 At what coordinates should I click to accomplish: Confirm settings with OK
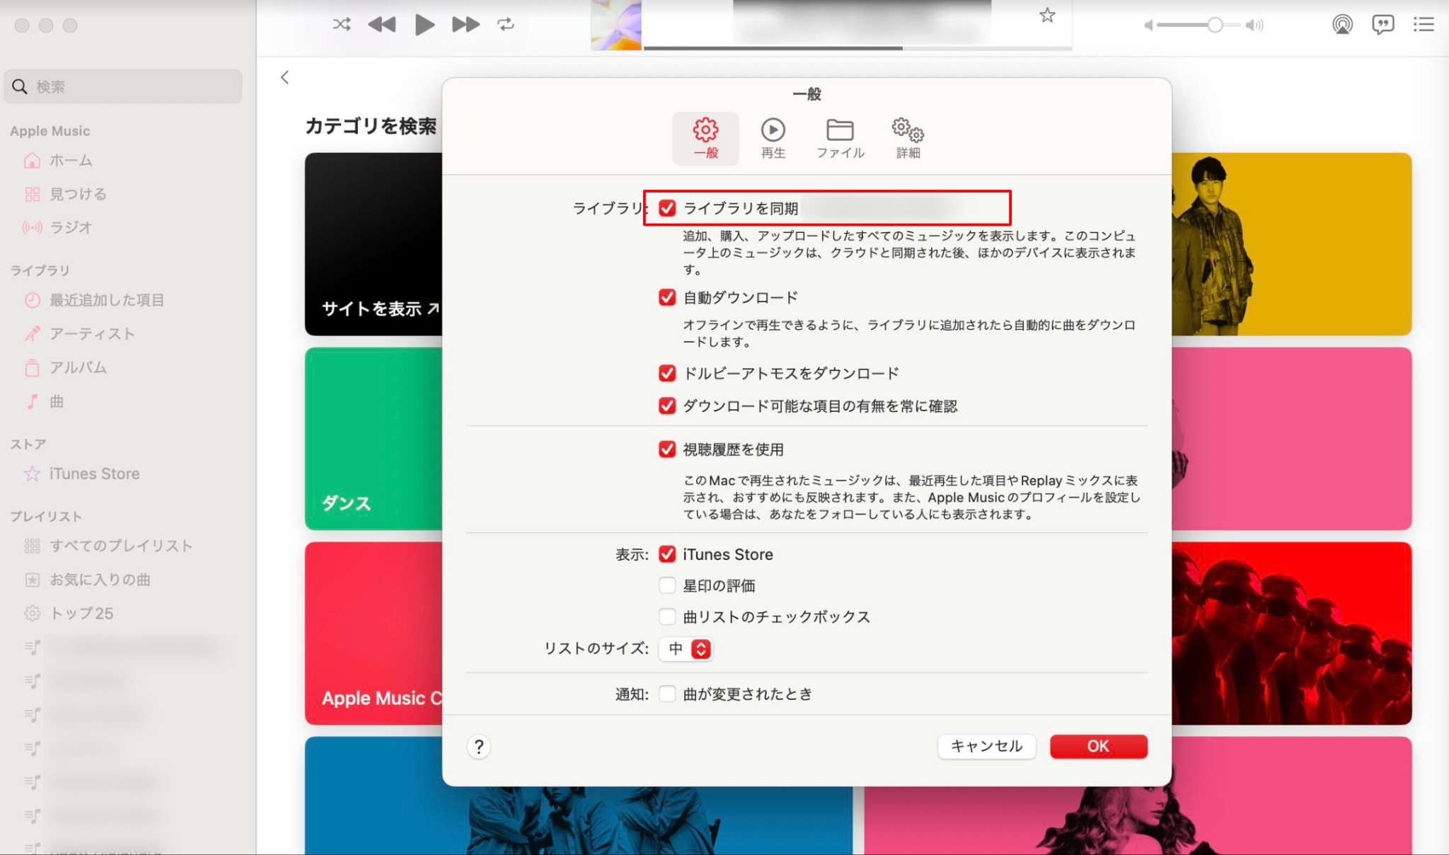(x=1098, y=746)
